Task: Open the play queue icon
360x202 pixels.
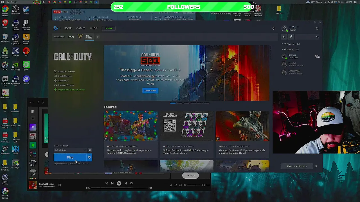Action: [x=176, y=185]
